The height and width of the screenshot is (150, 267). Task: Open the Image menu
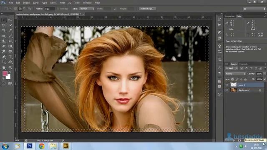point(26,3)
